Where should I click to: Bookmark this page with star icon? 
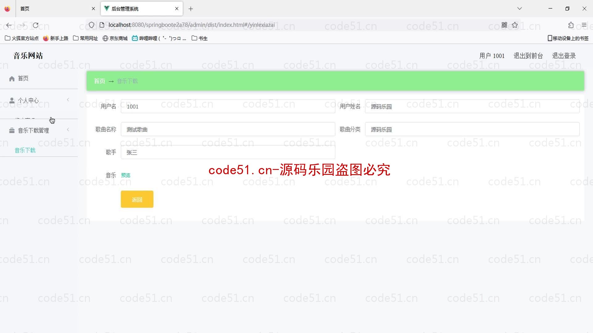(515, 25)
